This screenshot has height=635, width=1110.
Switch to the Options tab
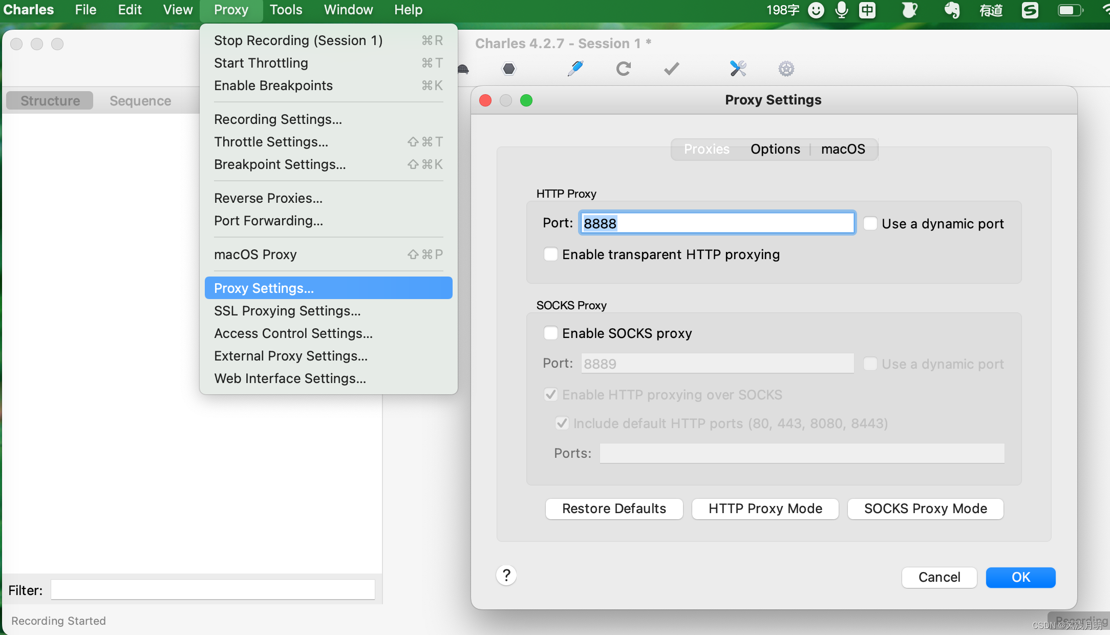click(775, 149)
